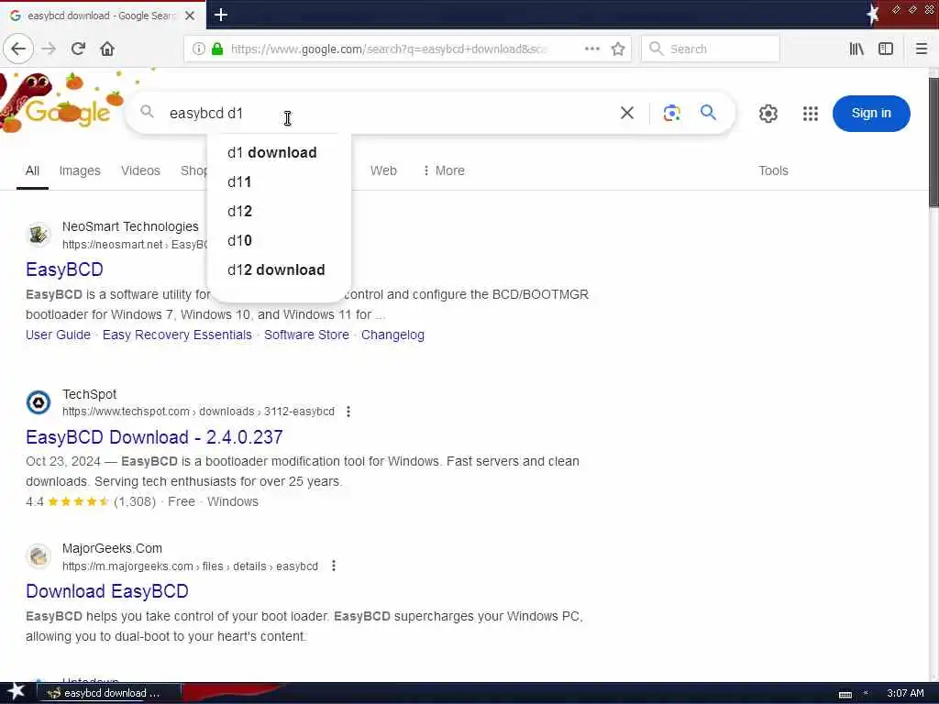Open the Tools options
The image size is (939, 704).
(x=773, y=170)
